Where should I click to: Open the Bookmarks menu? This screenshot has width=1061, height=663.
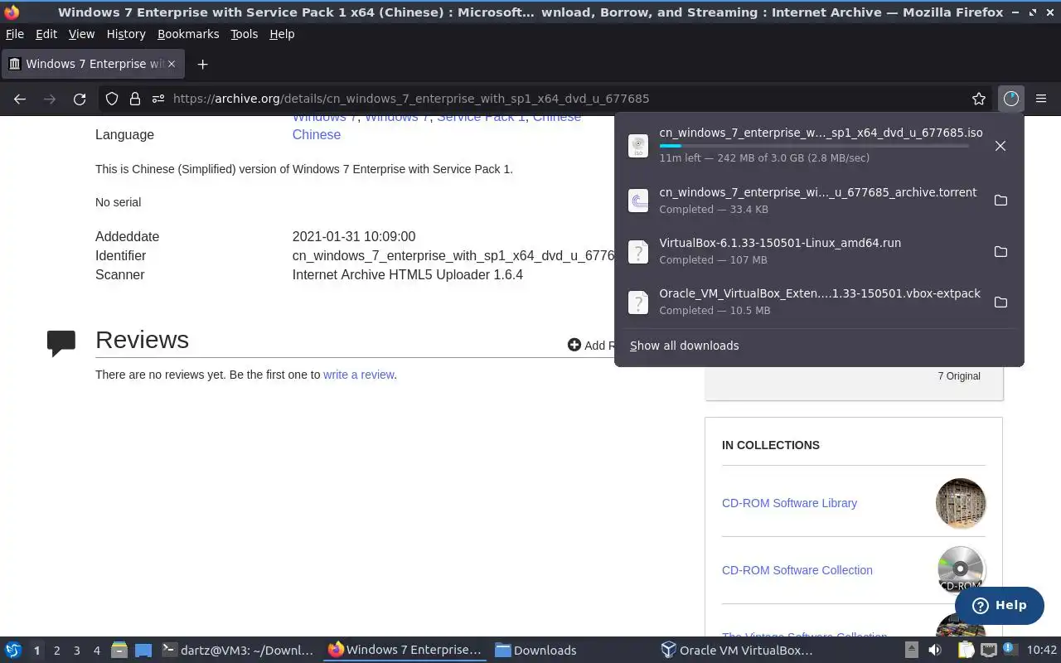pos(188,34)
